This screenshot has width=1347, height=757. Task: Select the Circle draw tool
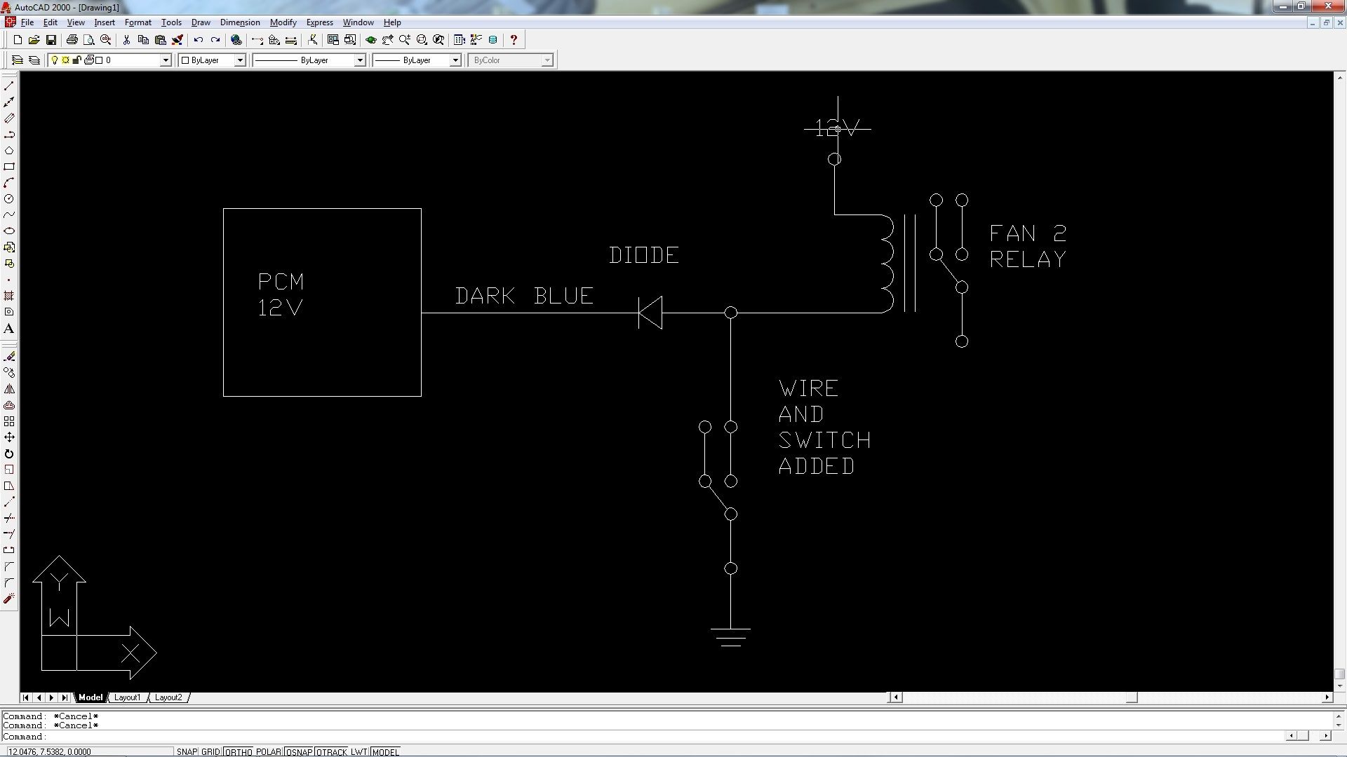coord(9,199)
